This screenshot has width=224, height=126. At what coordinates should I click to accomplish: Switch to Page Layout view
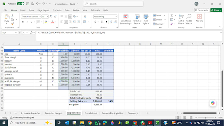pos(184,117)
